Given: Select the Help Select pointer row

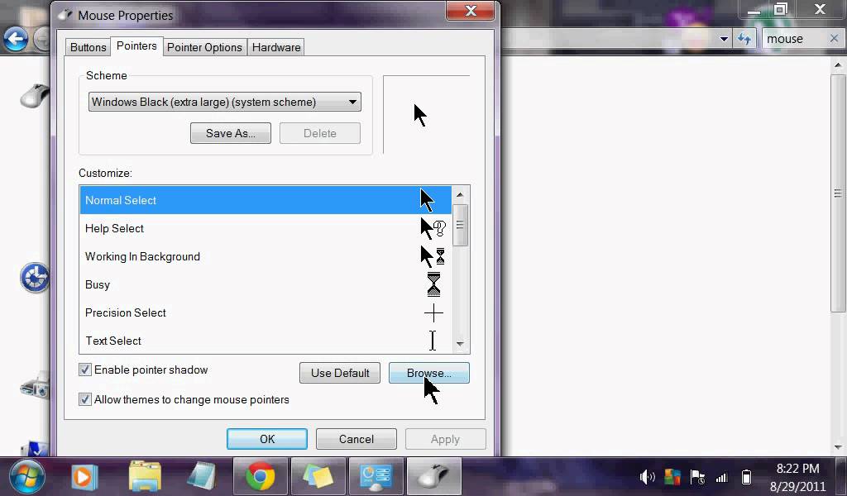Looking at the screenshot, I should [x=266, y=228].
